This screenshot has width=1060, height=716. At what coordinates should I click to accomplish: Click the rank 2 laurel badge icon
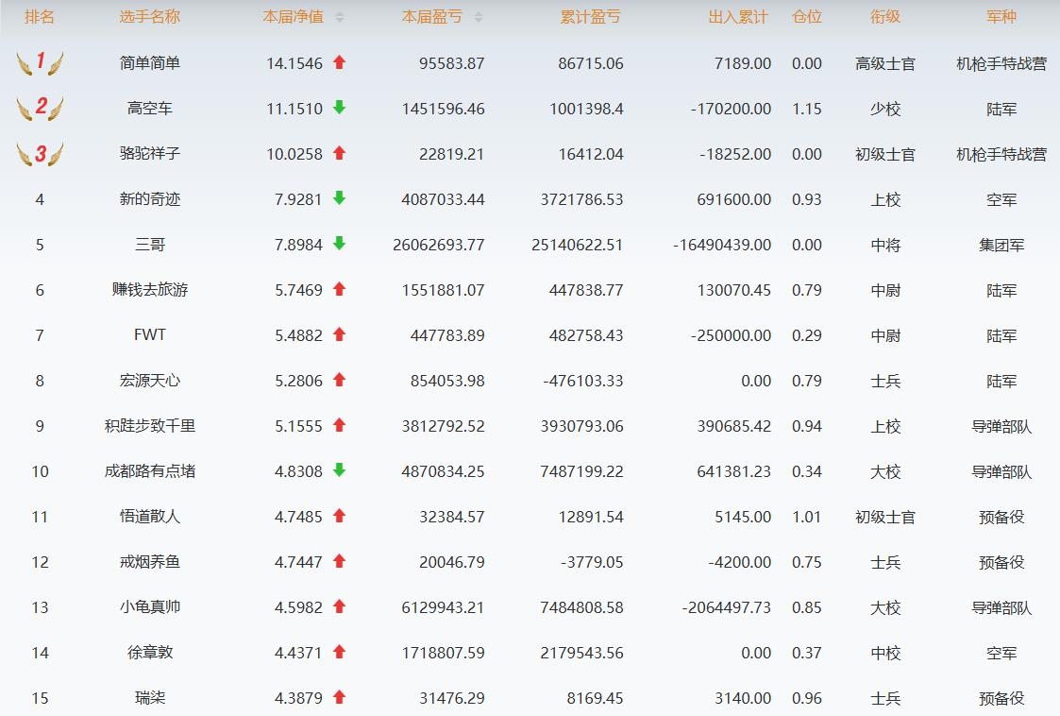pyautogui.click(x=40, y=109)
